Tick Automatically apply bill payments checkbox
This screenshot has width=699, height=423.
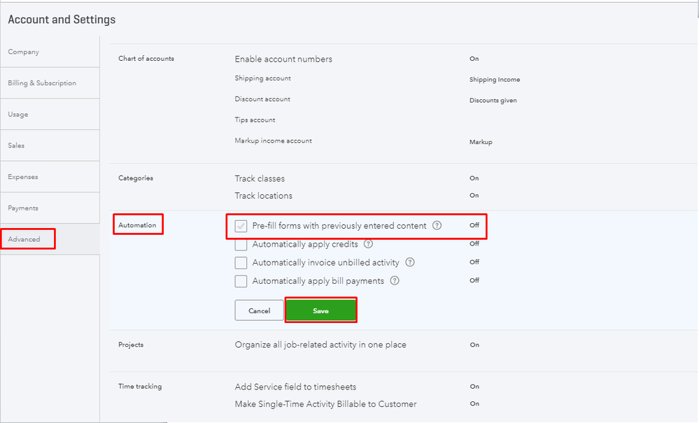[241, 281]
